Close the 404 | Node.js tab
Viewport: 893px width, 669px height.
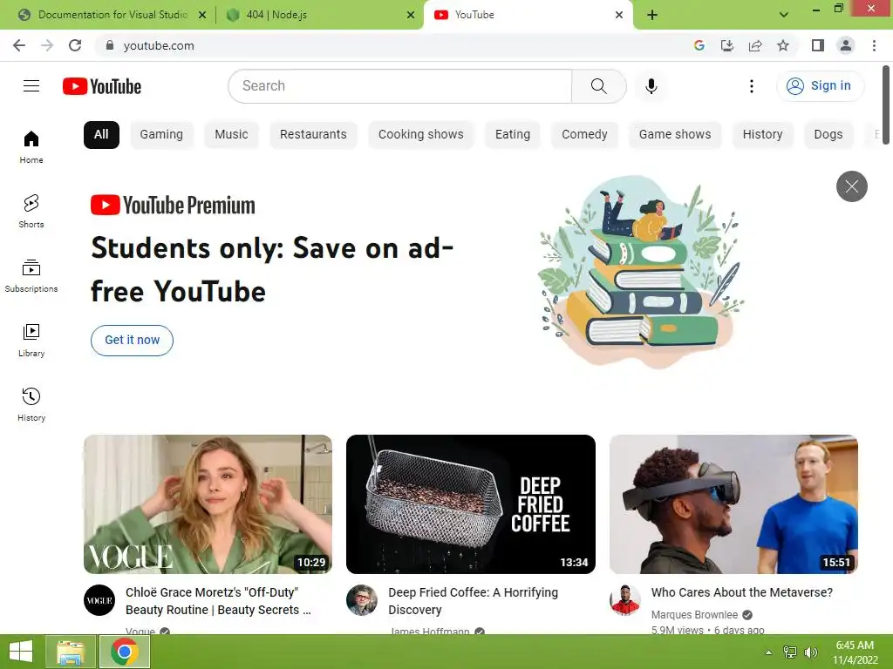coord(411,15)
